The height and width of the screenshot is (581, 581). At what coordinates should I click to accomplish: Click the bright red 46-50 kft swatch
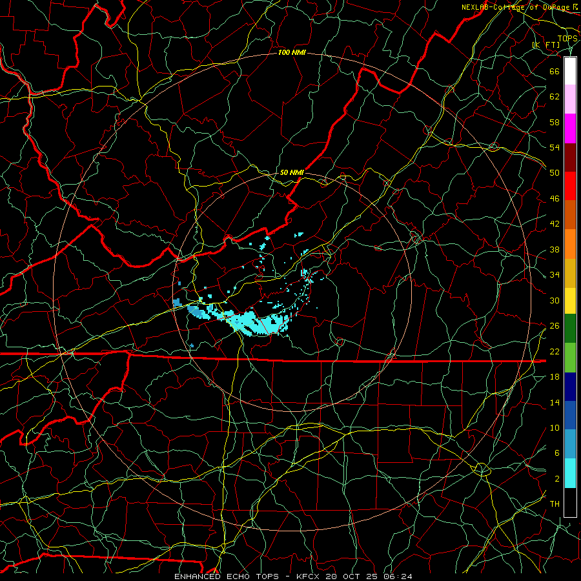(x=570, y=186)
